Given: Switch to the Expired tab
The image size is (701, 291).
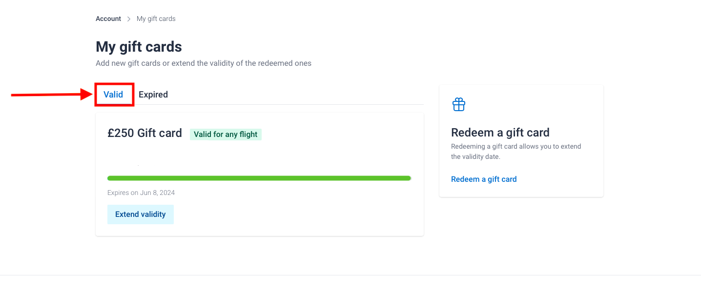Looking at the screenshot, I should 153,95.
